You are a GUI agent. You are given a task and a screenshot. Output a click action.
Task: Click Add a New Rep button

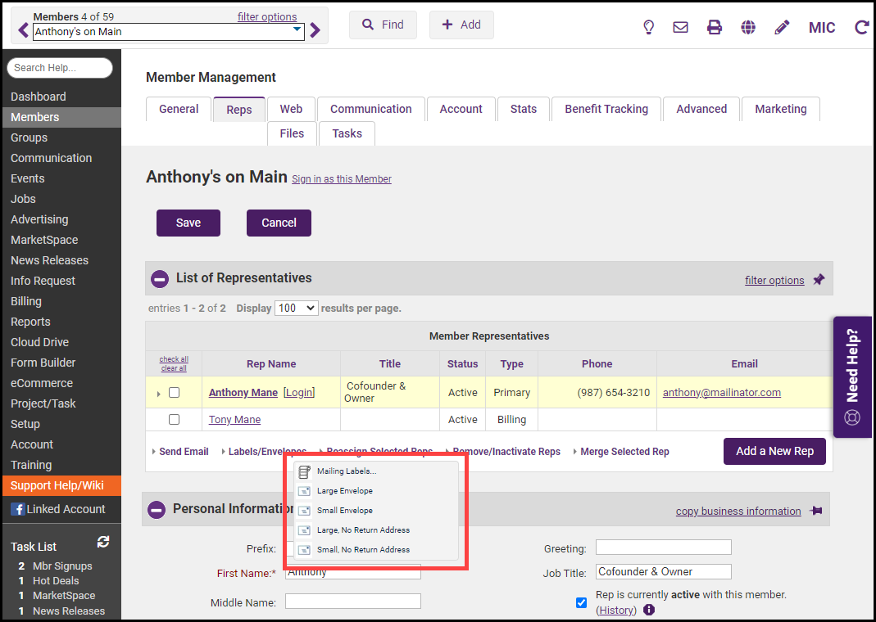coord(774,451)
